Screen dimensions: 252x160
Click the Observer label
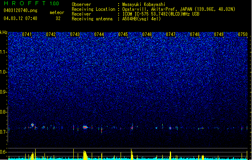point(81,4)
